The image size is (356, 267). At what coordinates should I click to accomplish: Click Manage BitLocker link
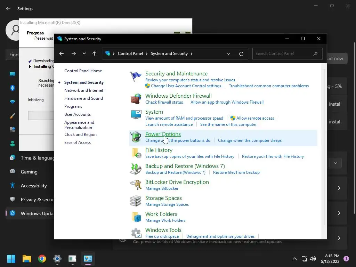coord(162,188)
